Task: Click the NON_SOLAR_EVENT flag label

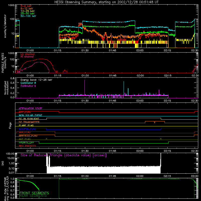Action: click(x=30, y=115)
